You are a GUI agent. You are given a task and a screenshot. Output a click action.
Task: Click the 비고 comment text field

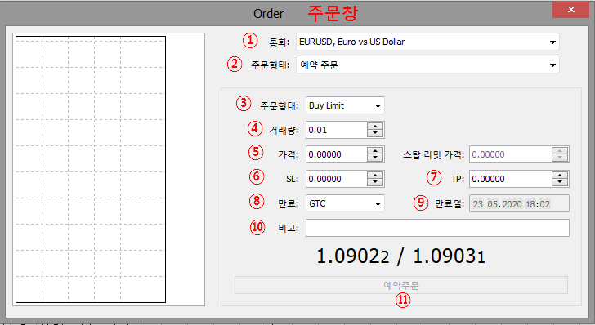pyautogui.click(x=437, y=228)
